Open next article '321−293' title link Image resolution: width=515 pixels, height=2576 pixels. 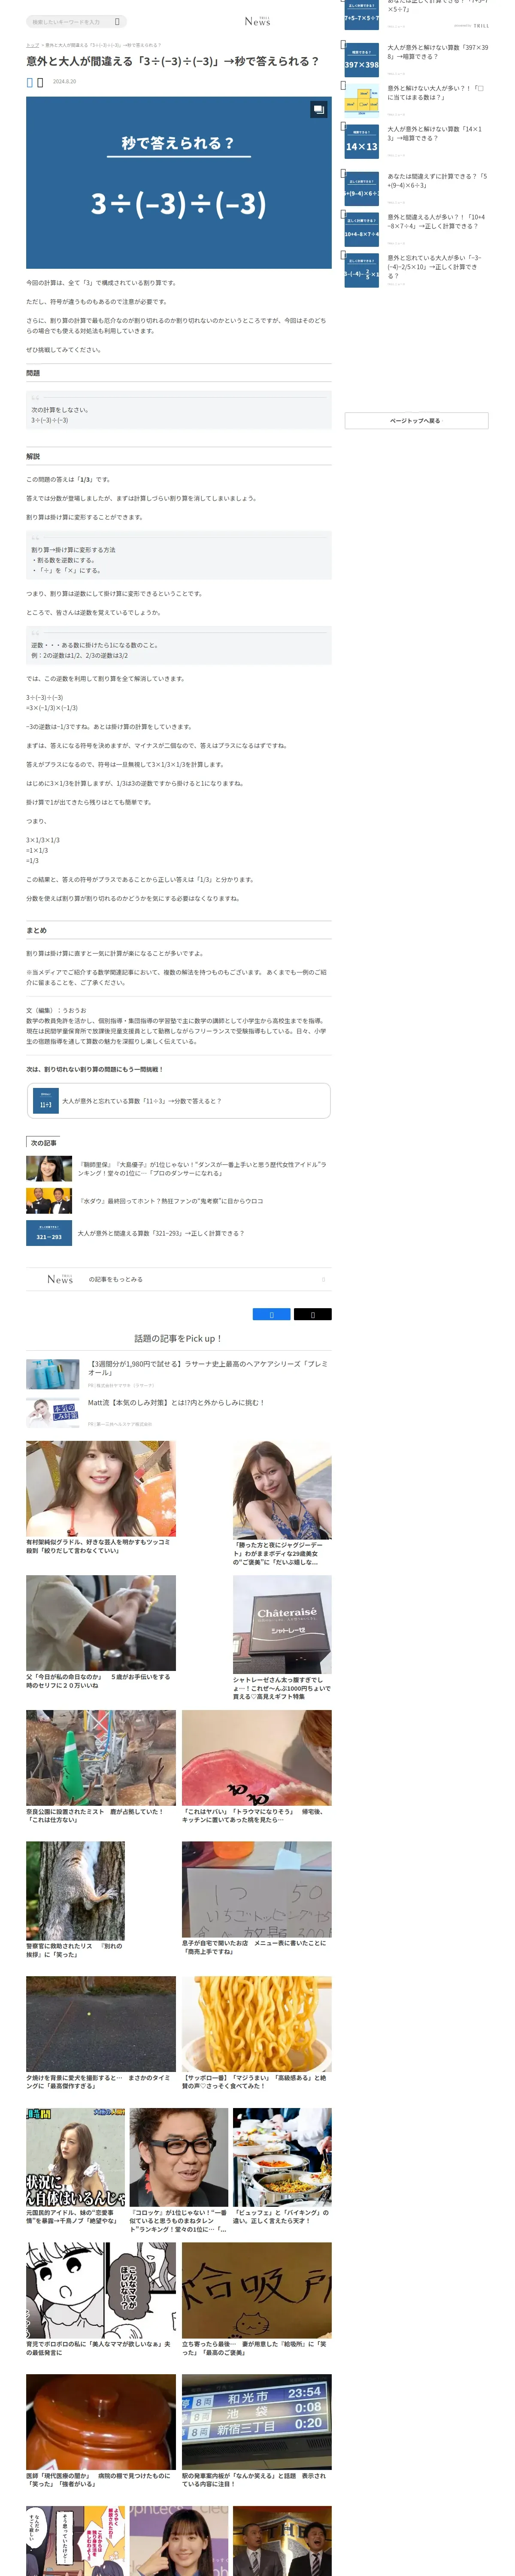(161, 1233)
